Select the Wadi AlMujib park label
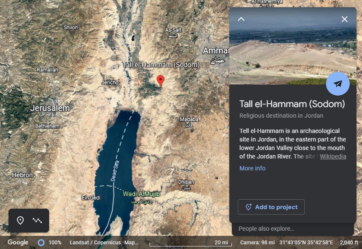Screen dimensions: 362x249 (141, 194)
